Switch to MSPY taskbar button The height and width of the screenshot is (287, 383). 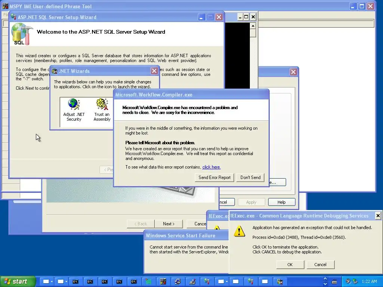click(163, 282)
